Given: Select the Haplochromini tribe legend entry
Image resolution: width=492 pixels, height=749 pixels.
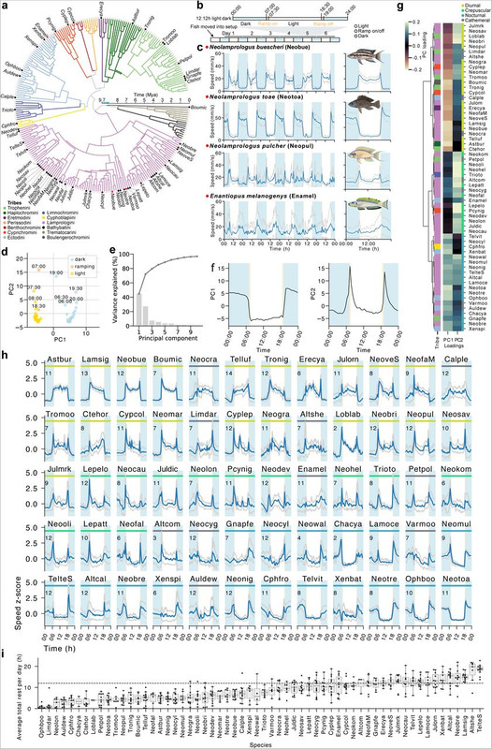Looking at the screenshot, I should click(20, 213).
